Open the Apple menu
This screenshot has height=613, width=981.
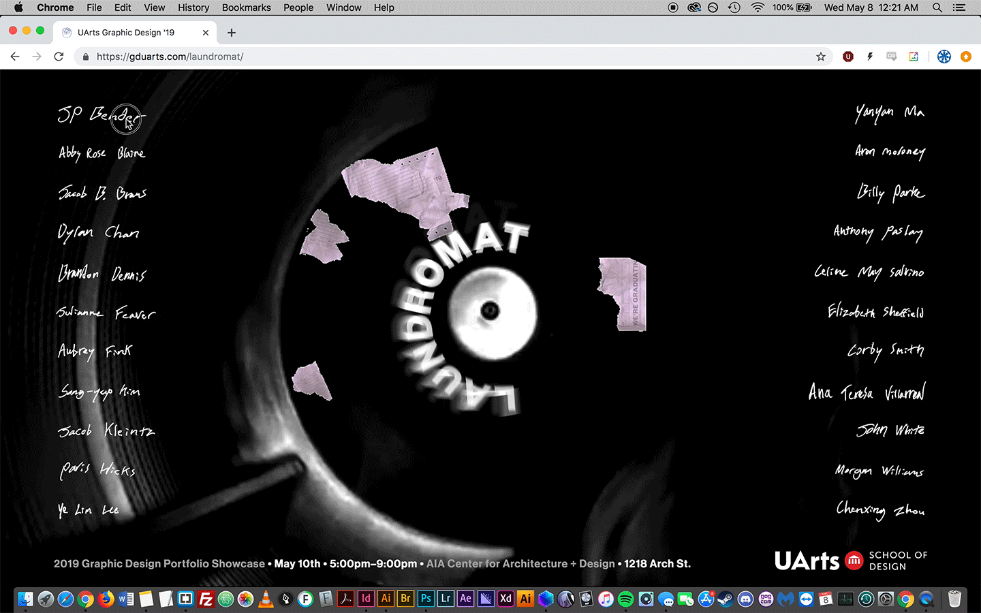tap(18, 7)
